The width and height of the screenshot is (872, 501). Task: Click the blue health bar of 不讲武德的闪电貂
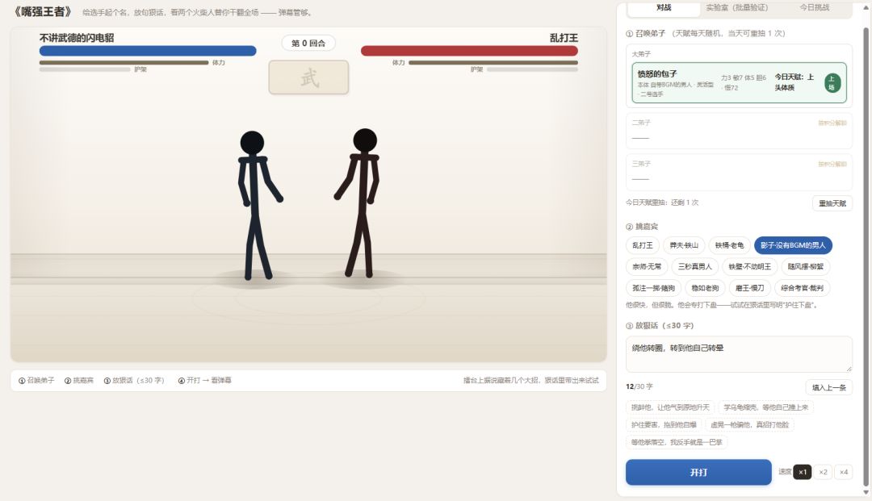pos(148,51)
